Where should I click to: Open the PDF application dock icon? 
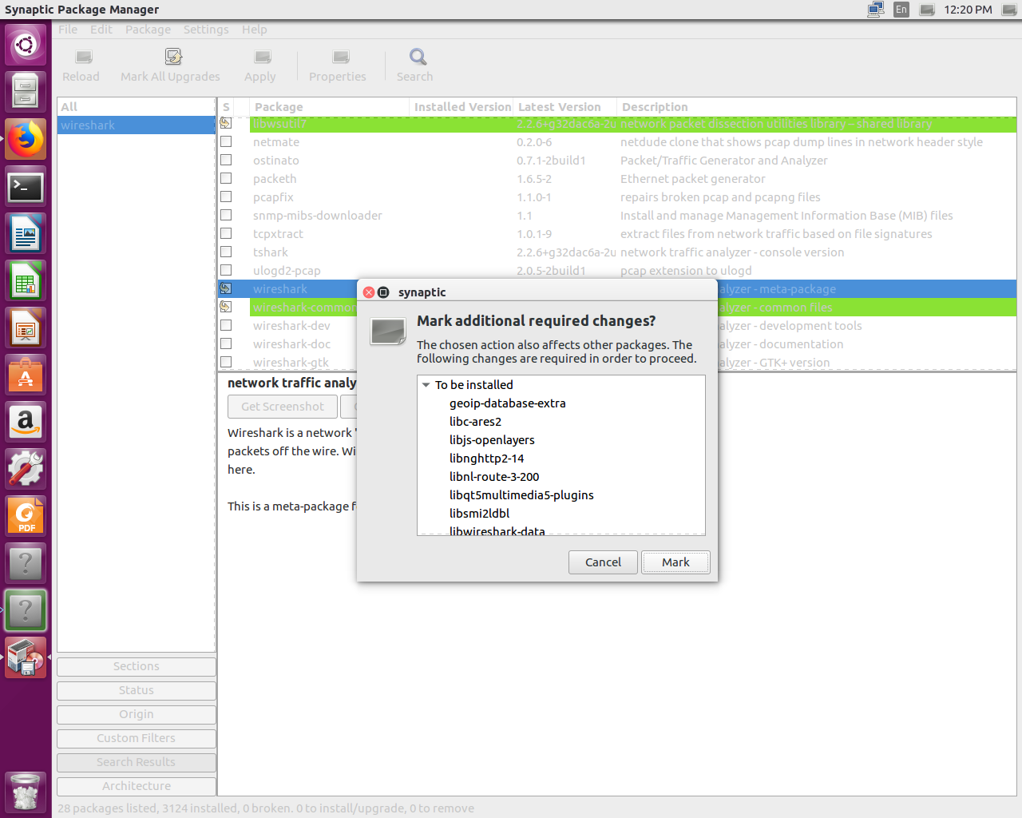pyautogui.click(x=26, y=516)
